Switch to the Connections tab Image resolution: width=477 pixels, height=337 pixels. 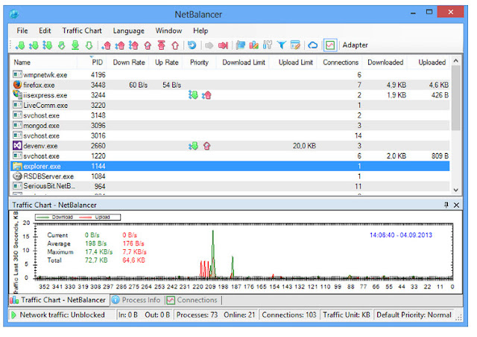pyautogui.click(x=192, y=300)
